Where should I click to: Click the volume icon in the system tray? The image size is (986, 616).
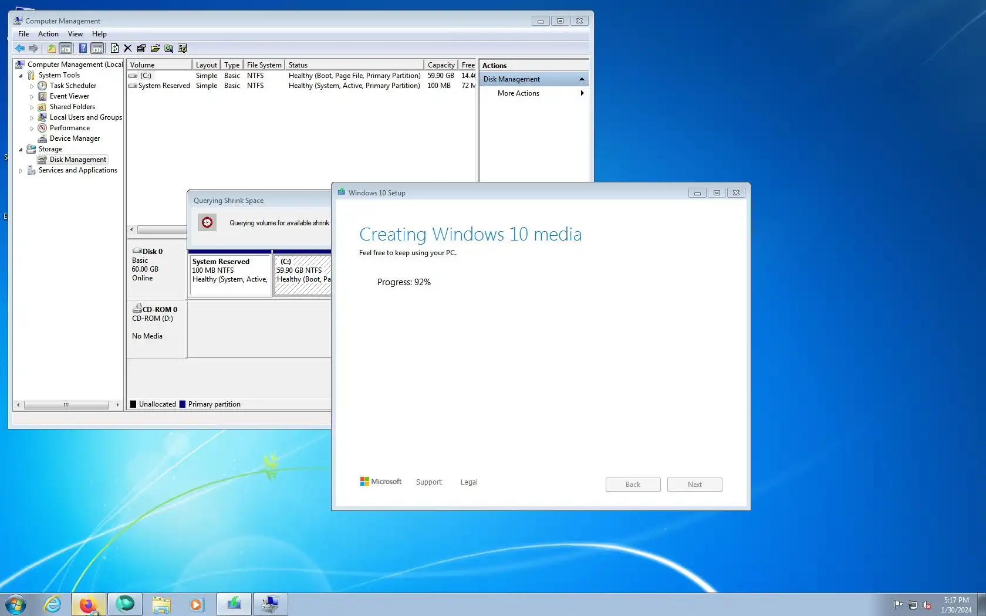(x=927, y=605)
